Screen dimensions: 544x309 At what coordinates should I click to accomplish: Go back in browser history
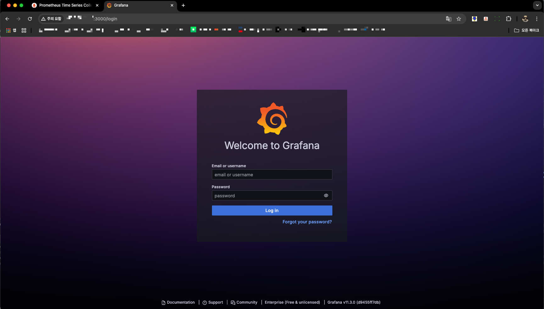pyautogui.click(x=7, y=19)
